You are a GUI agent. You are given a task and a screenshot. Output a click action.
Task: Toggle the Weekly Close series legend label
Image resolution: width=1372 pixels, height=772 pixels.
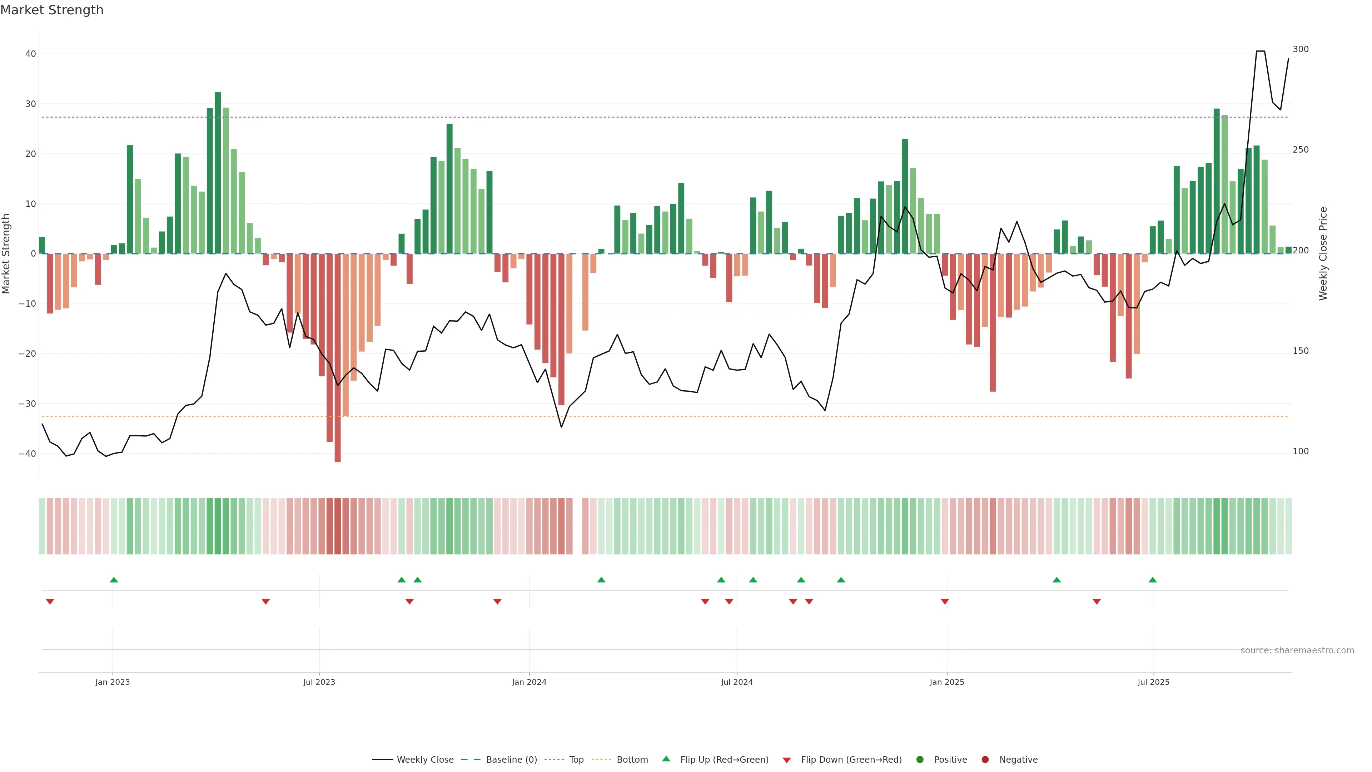click(x=425, y=759)
